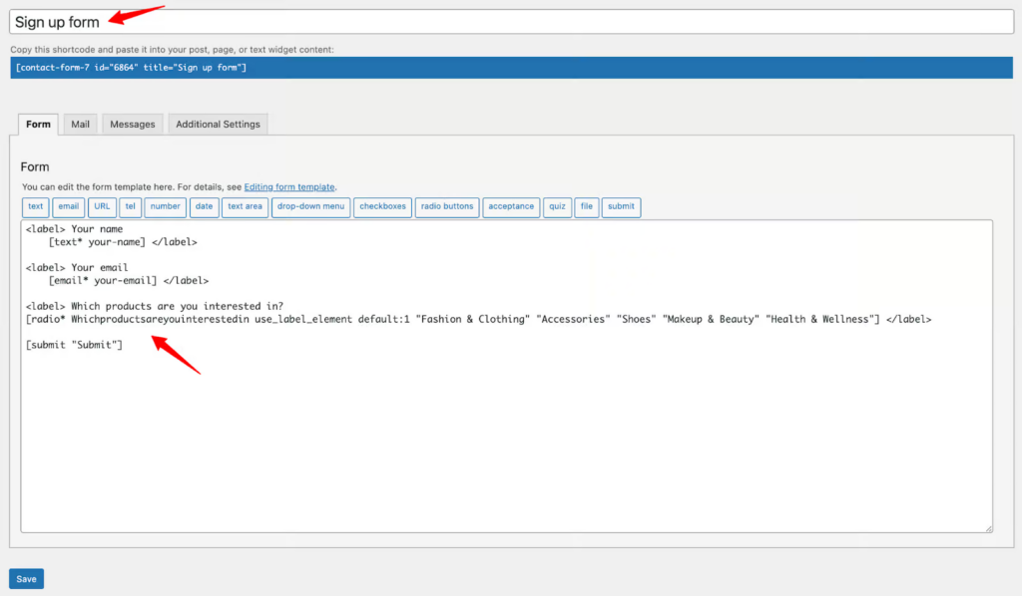Click the form title input field
This screenshot has width=1022, height=596.
[x=499, y=22]
